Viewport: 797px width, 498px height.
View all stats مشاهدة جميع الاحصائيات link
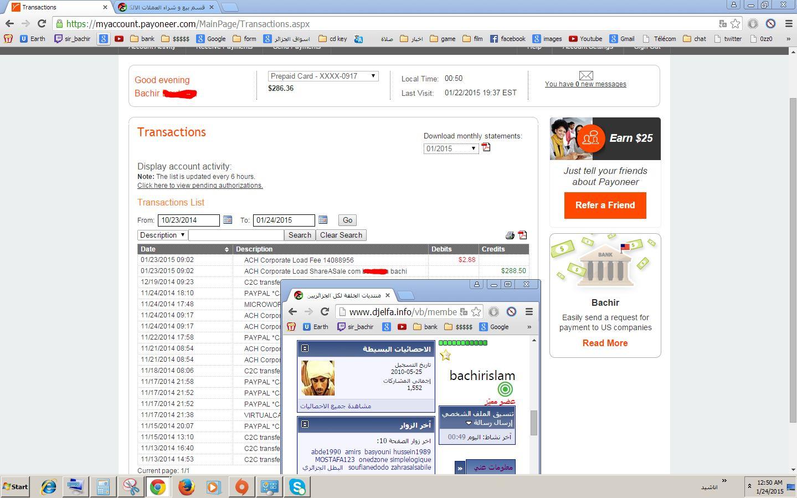point(336,406)
